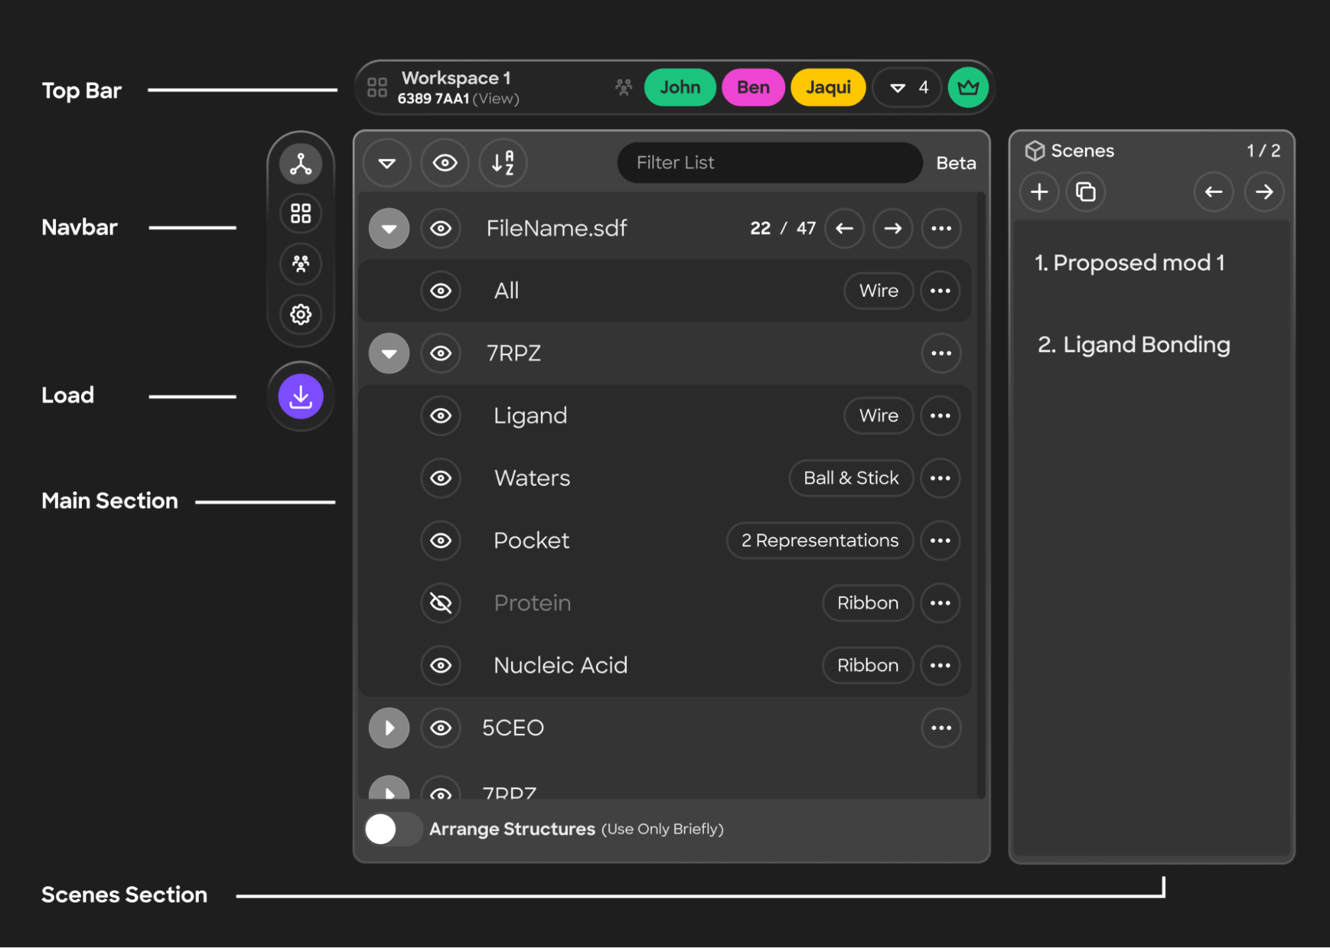The width and height of the screenshot is (1330, 948).
Task: Show the Protein layer
Action: tap(440, 603)
